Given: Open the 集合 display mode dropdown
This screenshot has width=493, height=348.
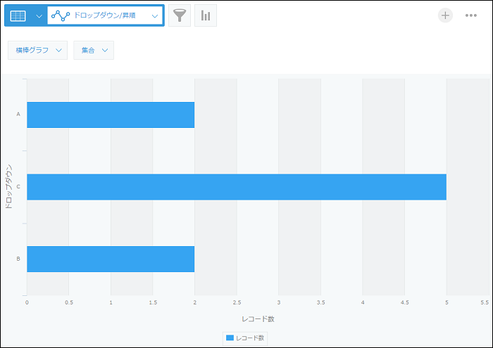Looking at the screenshot, I should point(94,50).
